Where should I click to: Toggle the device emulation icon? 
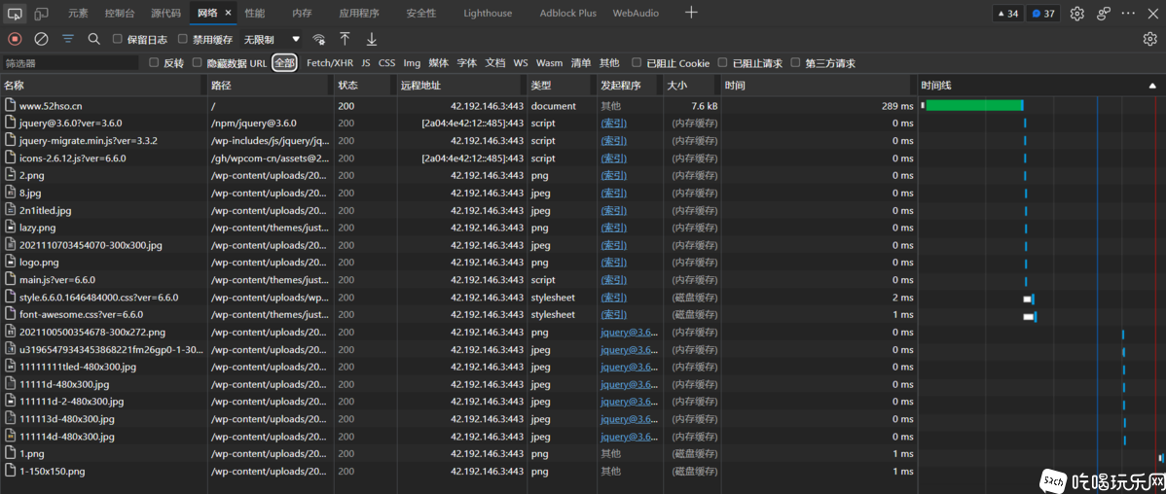click(42, 14)
